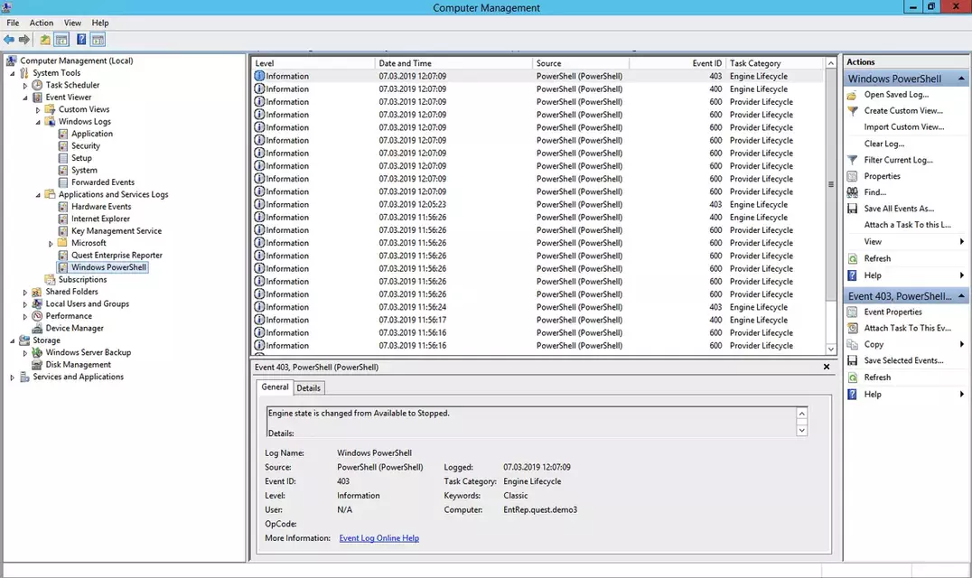Click the Local Users and Groups icon
972x578 pixels.
point(37,303)
